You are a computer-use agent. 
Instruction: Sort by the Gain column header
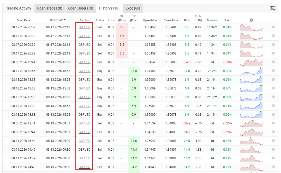[228, 20]
